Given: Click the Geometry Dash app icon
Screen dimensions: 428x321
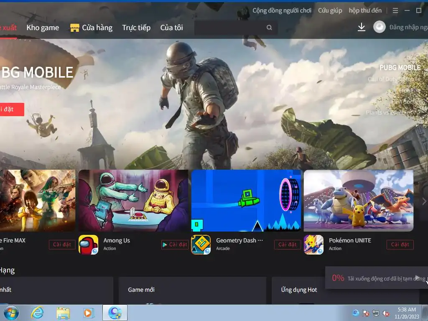Looking at the screenshot, I should pos(201,245).
